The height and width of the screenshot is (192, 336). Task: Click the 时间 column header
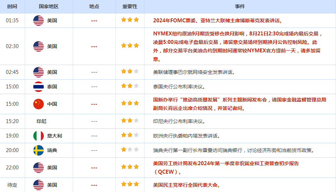pyautogui.click(x=12, y=6)
